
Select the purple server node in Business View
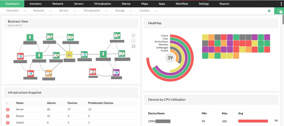116,72
